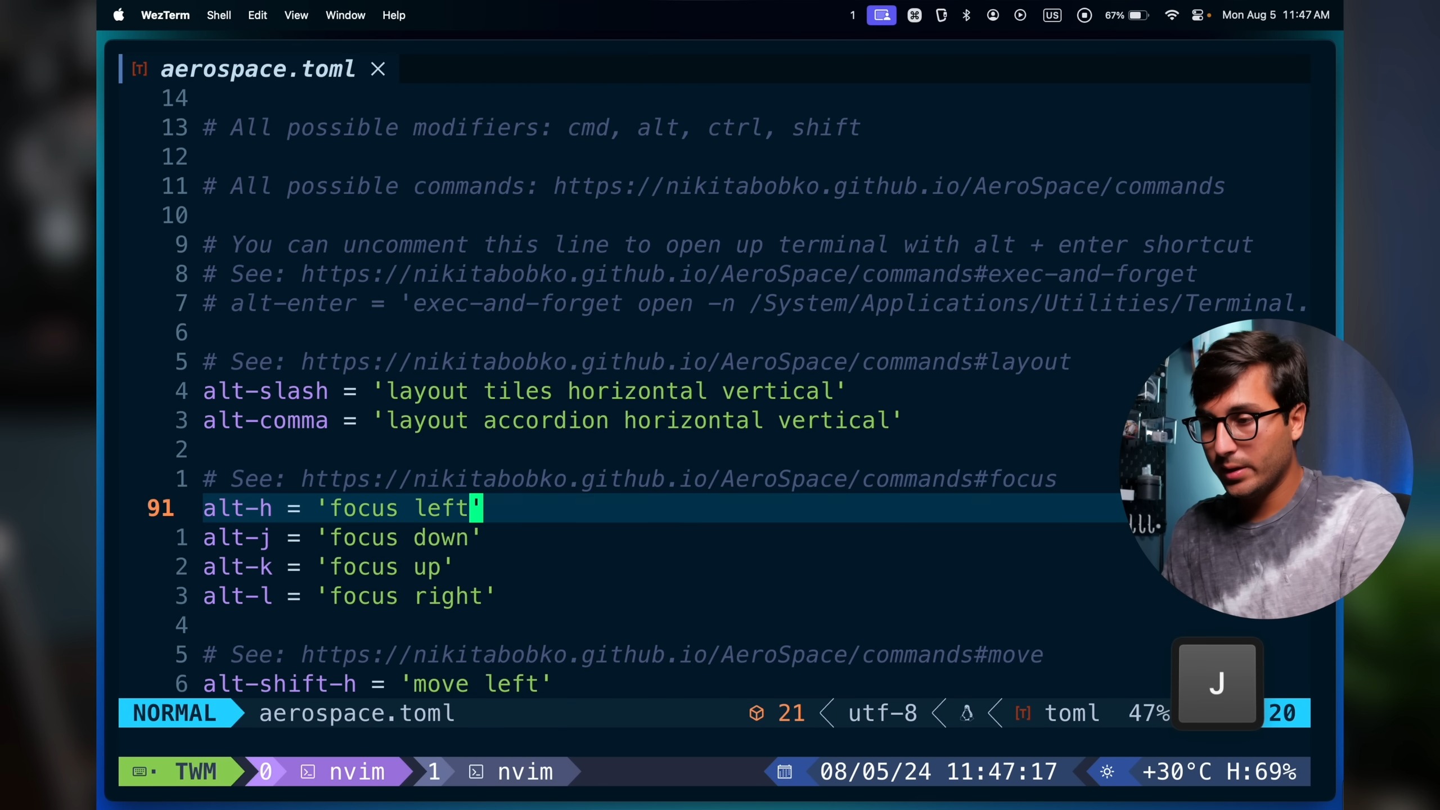
Task: Open the Wi-Fi status menu
Action: coord(1172,15)
